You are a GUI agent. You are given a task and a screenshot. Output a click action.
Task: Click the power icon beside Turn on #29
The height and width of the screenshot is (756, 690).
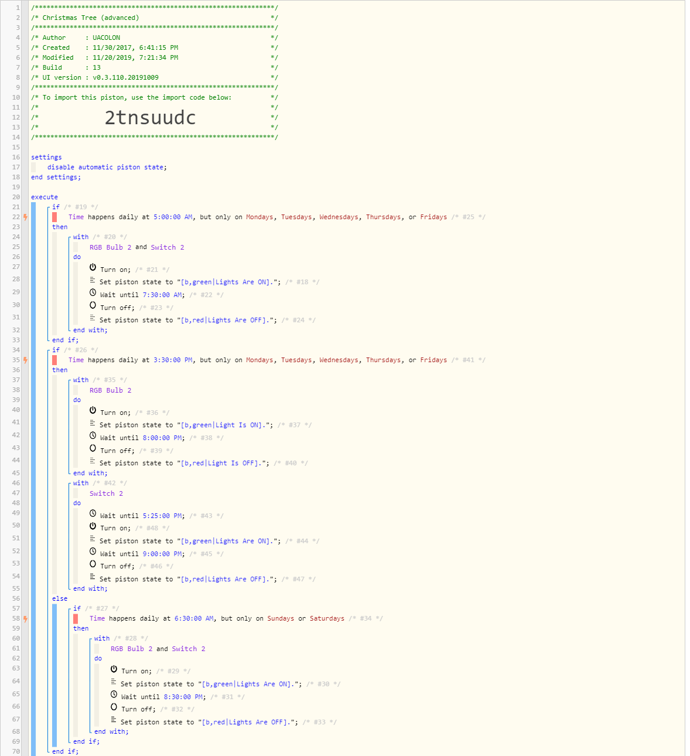[x=114, y=669]
